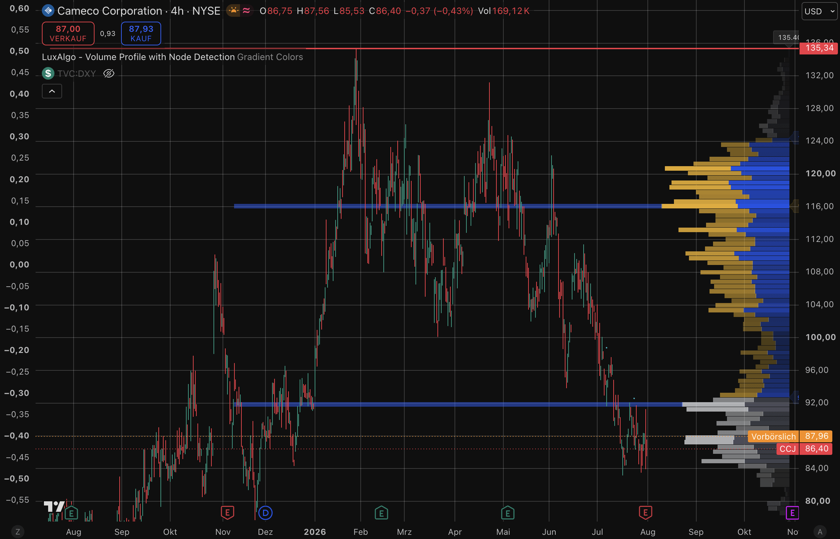This screenshot has width=840, height=539.
Task: Click the red earnings E marker above right Aug
Action: [x=646, y=513]
